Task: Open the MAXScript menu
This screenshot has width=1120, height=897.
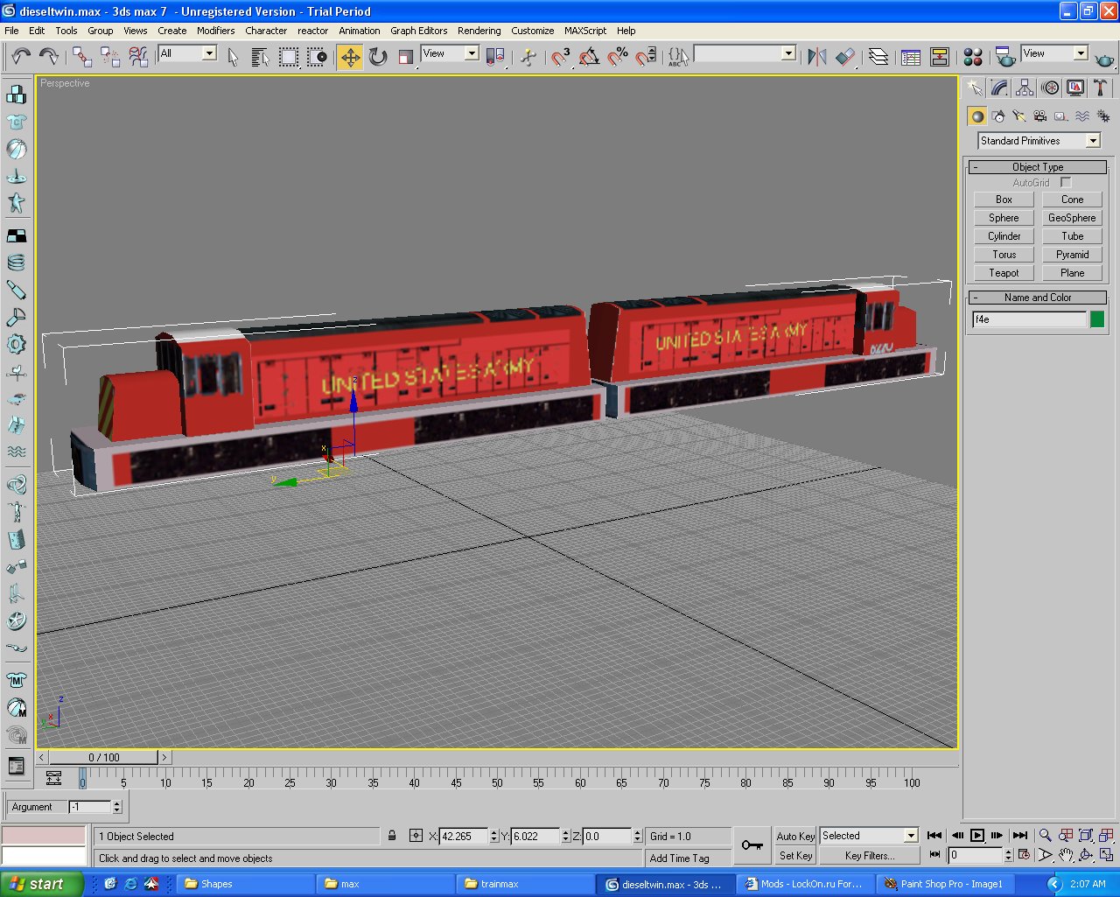Action: 584,31
